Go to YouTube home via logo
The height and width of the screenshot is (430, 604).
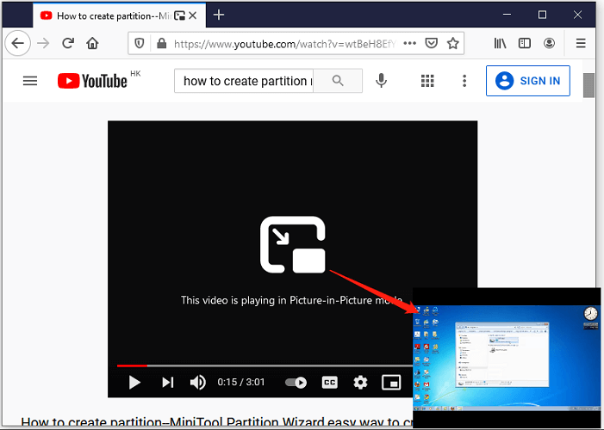tap(92, 81)
